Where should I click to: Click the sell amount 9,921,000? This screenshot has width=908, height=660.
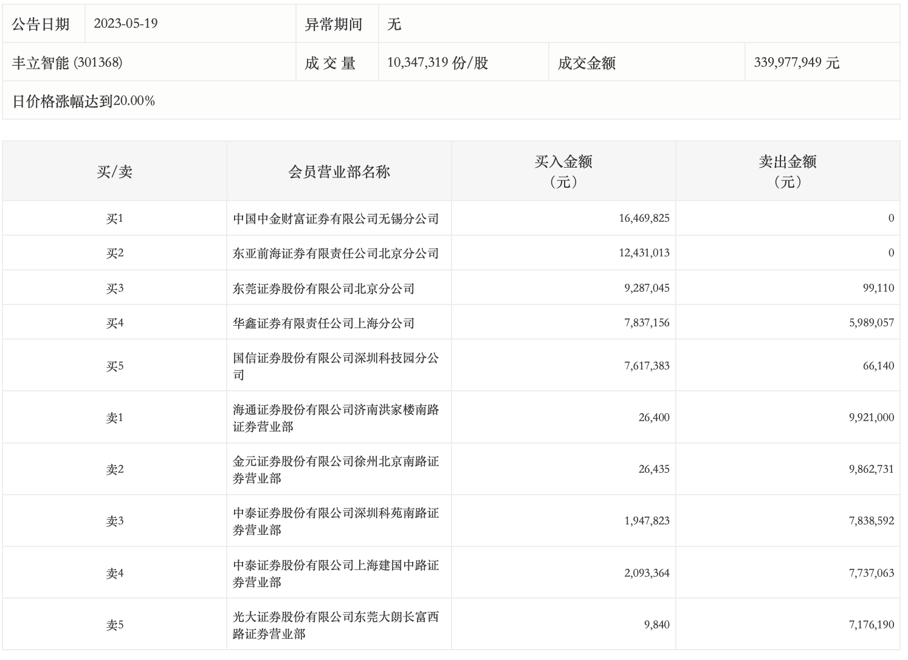[871, 418]
